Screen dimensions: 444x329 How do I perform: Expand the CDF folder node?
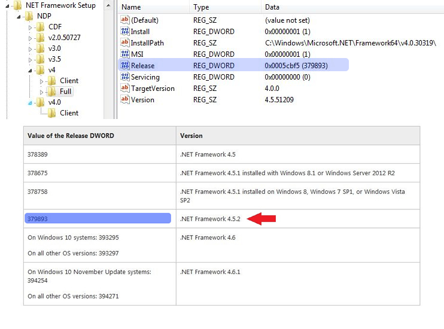pyautogui.click(x=30, y=28)
